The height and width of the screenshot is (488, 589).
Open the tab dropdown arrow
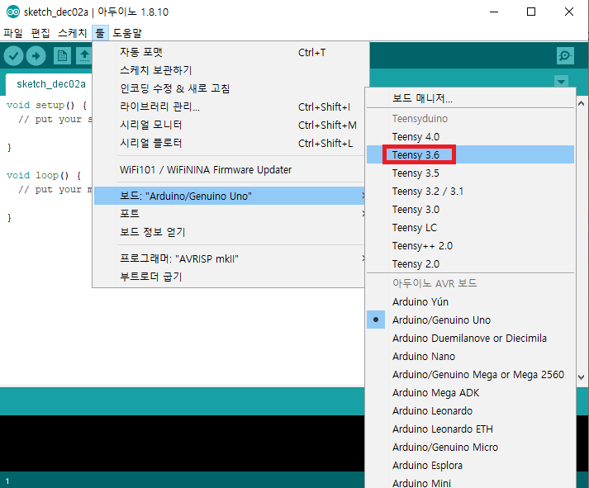tap(561, 82)
